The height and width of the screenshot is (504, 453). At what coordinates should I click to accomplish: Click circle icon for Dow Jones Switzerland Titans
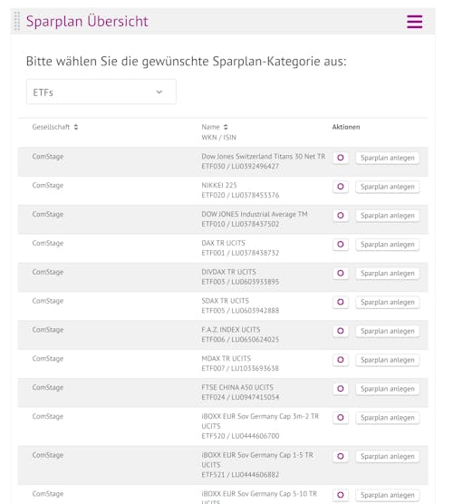tap(341, 158)
